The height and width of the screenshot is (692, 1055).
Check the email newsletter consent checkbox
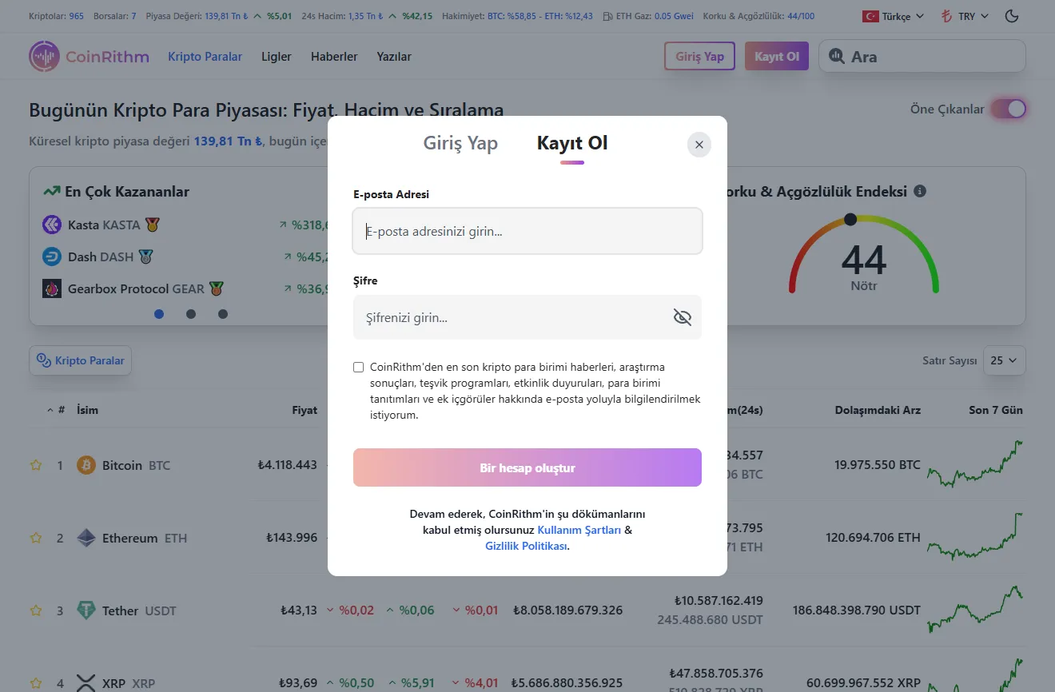(x=358, y=367)
